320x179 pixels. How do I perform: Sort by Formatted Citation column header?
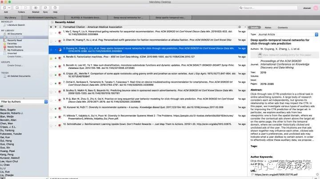pyautogui.click(x=92, y=27)
